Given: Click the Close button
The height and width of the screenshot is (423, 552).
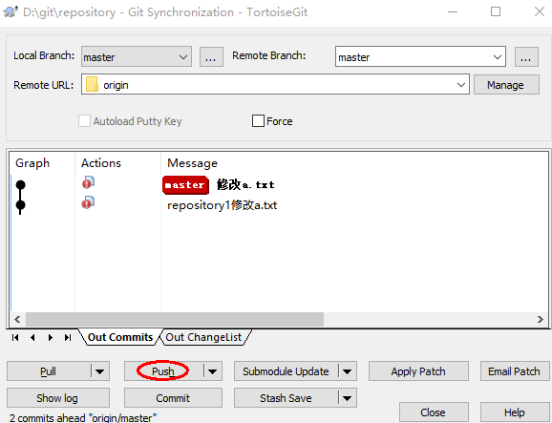Looking at the screenshot, I should point(434,412).
